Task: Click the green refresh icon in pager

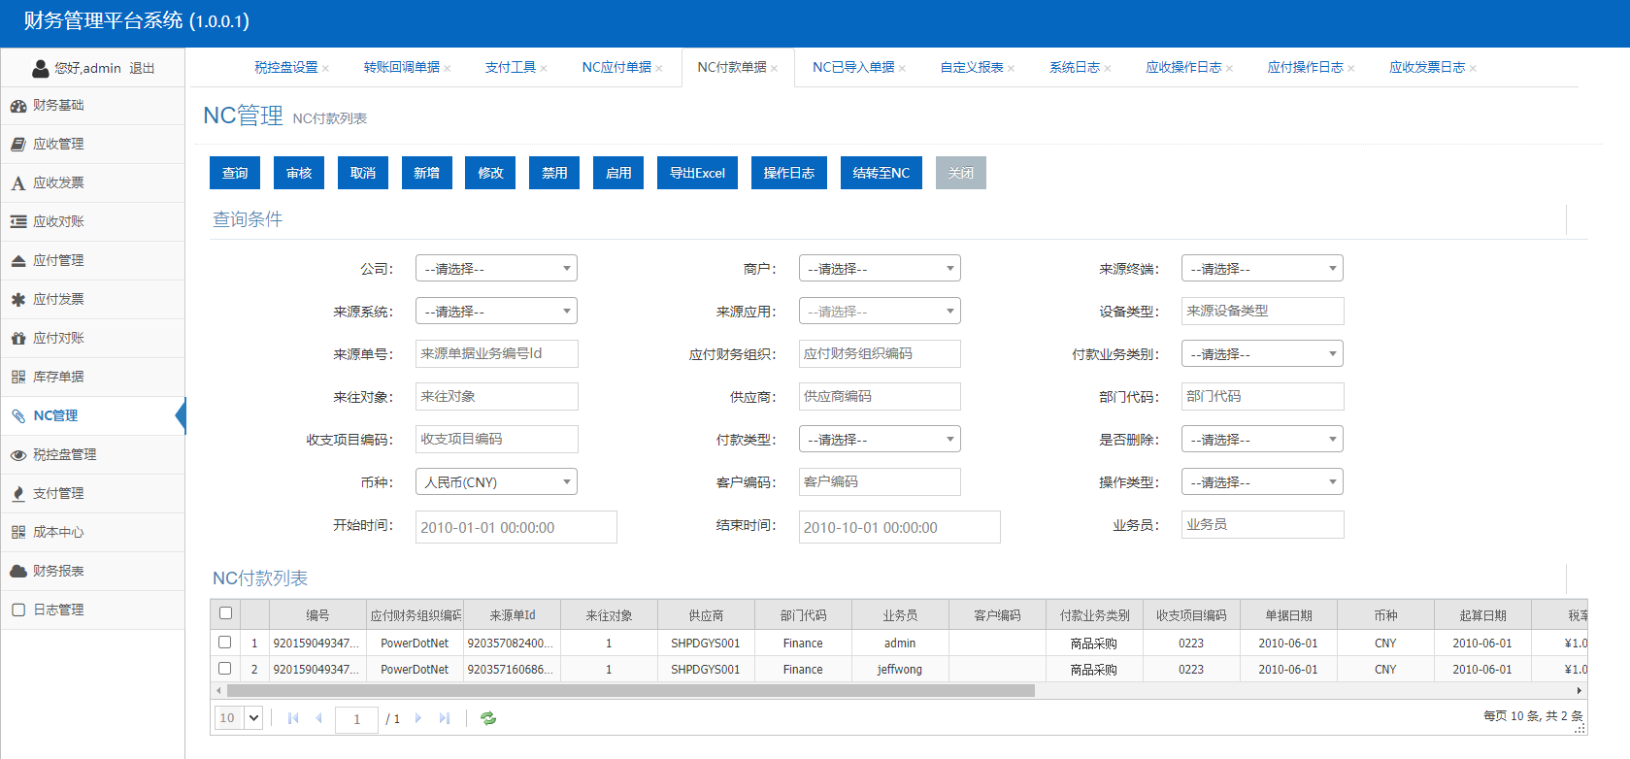Action: point(488,718)
